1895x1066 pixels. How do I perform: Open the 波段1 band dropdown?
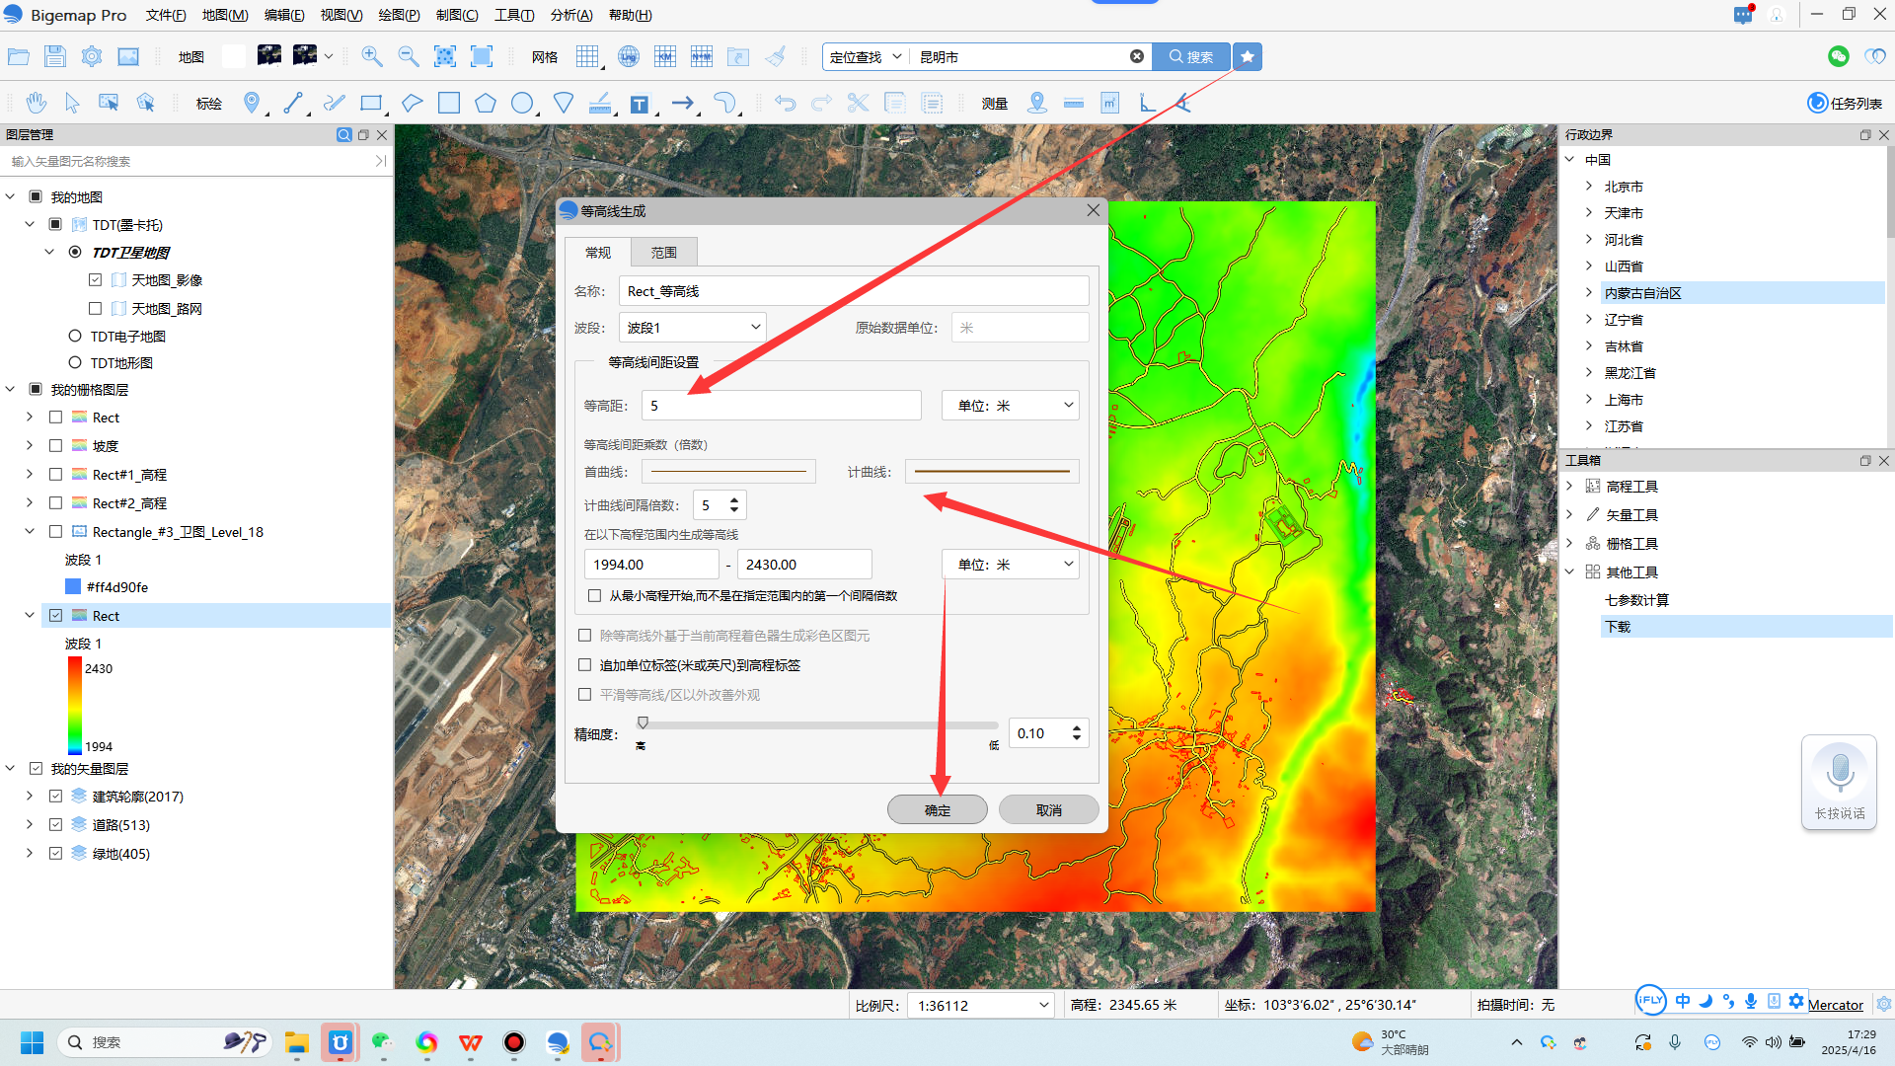(693, 327)
